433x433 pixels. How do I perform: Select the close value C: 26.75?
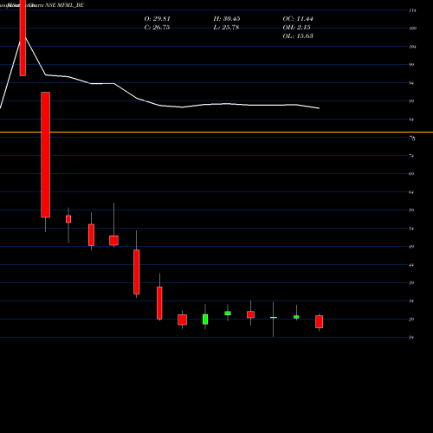157,28
